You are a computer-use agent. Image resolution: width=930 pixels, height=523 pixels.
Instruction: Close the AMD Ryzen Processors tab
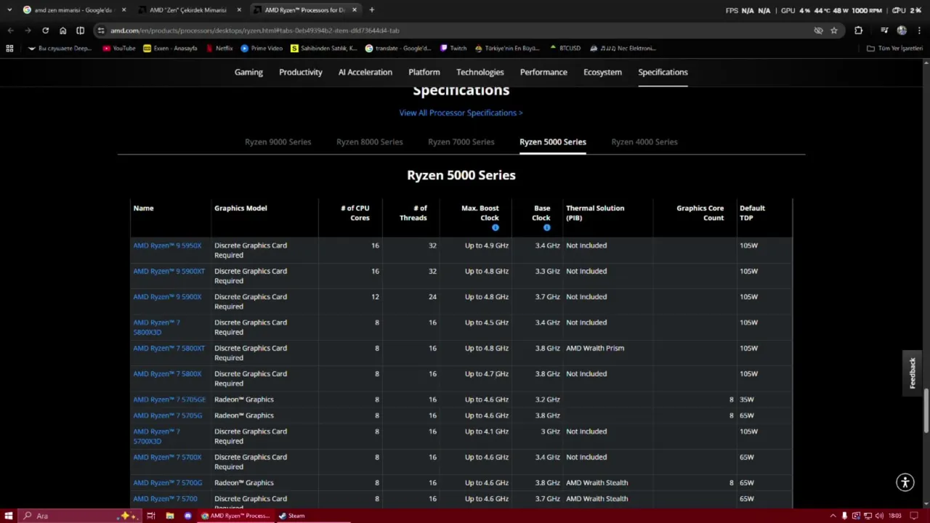[355, 10]
